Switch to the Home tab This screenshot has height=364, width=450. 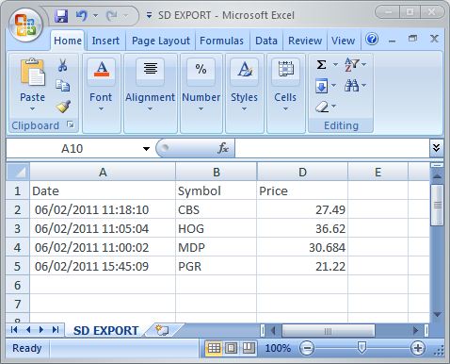click(68, 41)
